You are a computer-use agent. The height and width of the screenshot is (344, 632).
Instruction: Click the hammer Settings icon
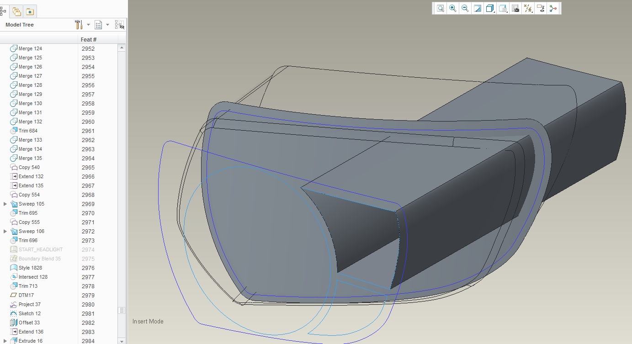(79, 25)
